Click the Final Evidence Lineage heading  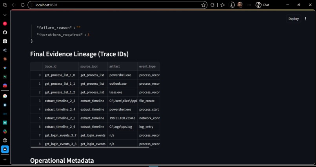pyautogui.click(x=79, y=54)
